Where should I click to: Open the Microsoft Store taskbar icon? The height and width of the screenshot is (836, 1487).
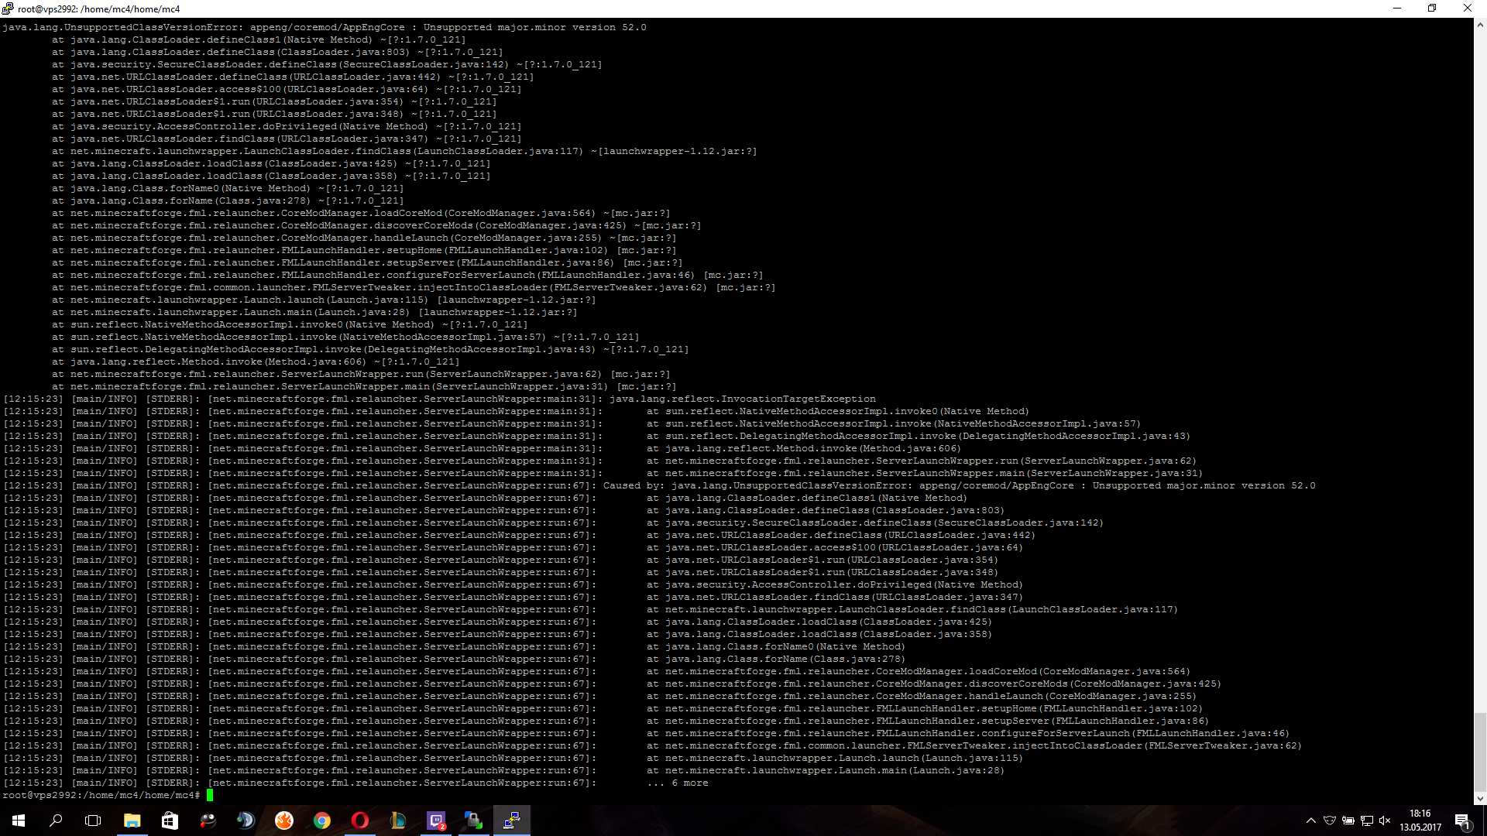tap(170, 821)
